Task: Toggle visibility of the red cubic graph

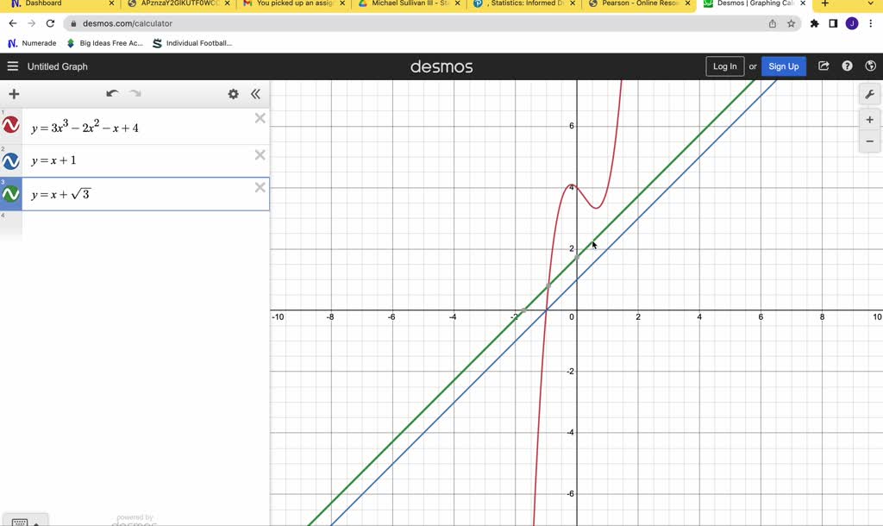Action: coord(10,125)
